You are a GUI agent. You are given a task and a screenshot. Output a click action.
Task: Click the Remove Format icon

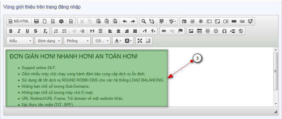tap(45, 31)
